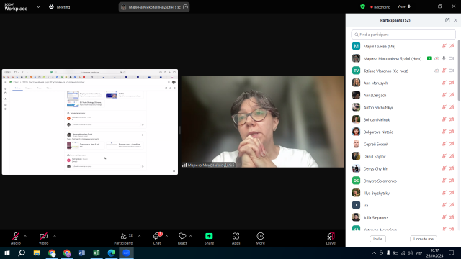Open File Explorer from taskbar
The image size is (461, 259).
click(x=37, y=253)
